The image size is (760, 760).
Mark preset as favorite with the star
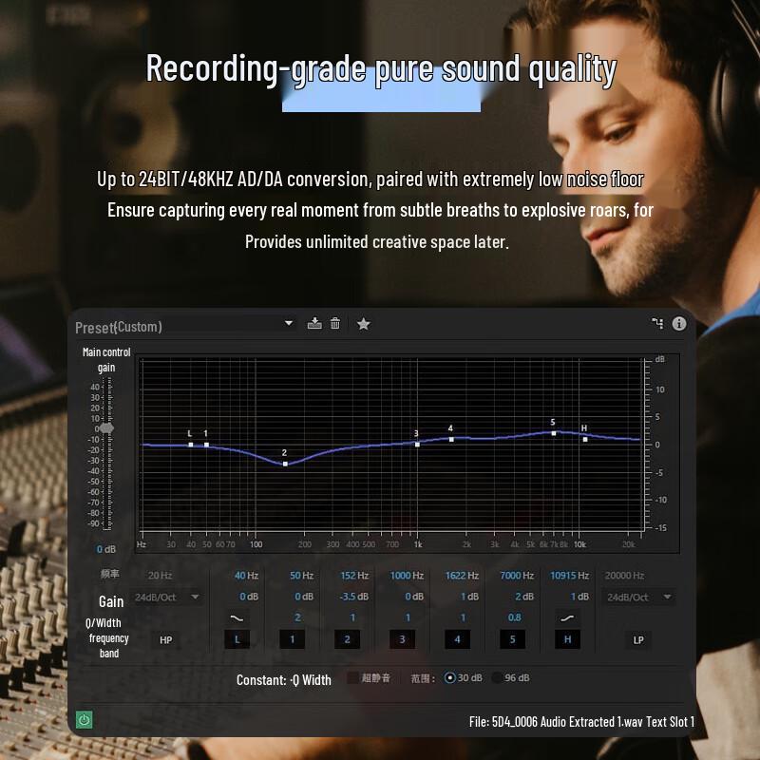(x=363, y=323)
